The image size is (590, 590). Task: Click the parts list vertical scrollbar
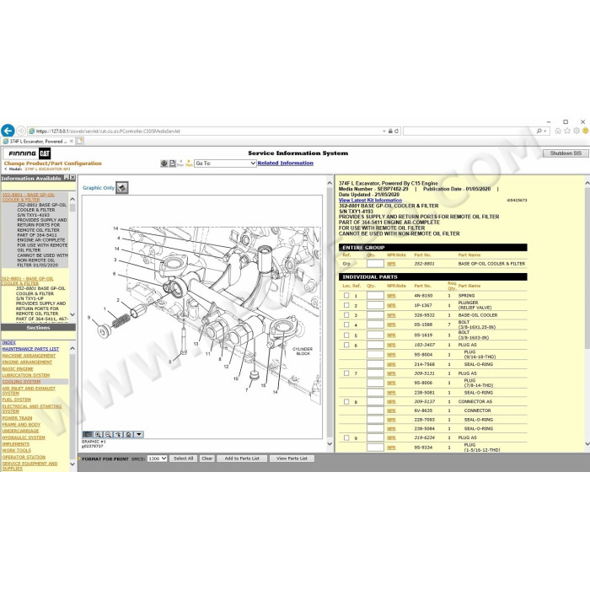[587, 313]
